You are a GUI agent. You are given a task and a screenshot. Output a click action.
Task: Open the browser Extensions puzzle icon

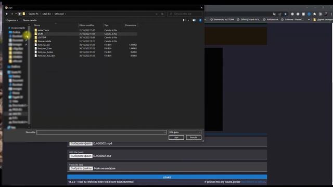(314, 14)
